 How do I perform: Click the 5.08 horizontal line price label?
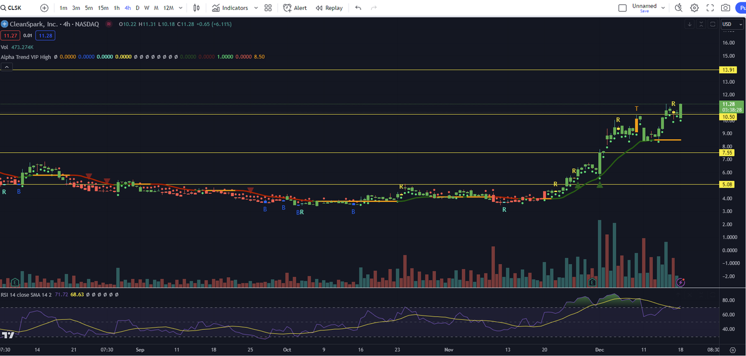(727, 185)
